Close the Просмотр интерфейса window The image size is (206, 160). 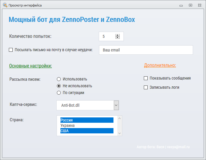(x=200, y=5)
